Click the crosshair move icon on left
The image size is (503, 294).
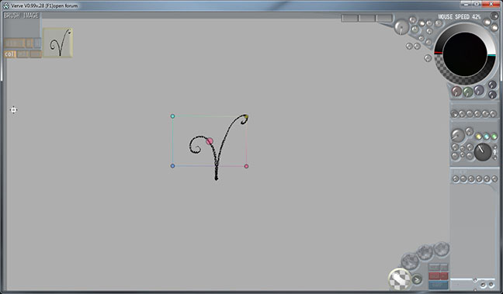(x=13, y=110)
